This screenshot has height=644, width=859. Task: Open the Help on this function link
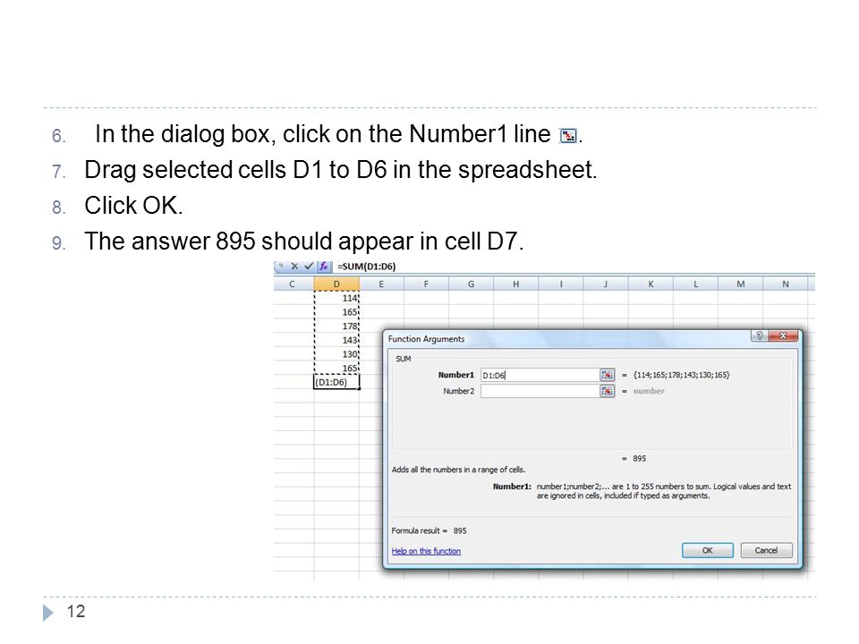pyautogui.click(x=426, y=551)
